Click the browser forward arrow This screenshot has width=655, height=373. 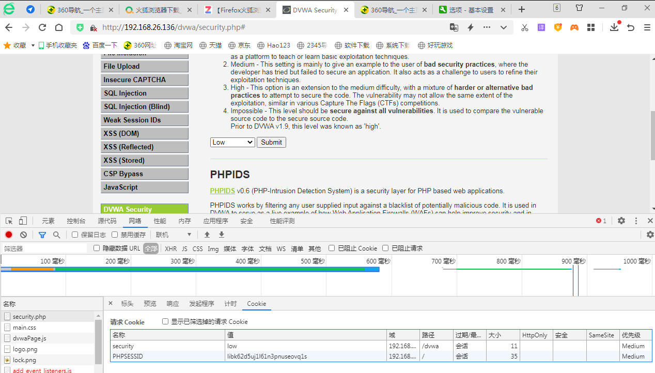click(26, 28)
